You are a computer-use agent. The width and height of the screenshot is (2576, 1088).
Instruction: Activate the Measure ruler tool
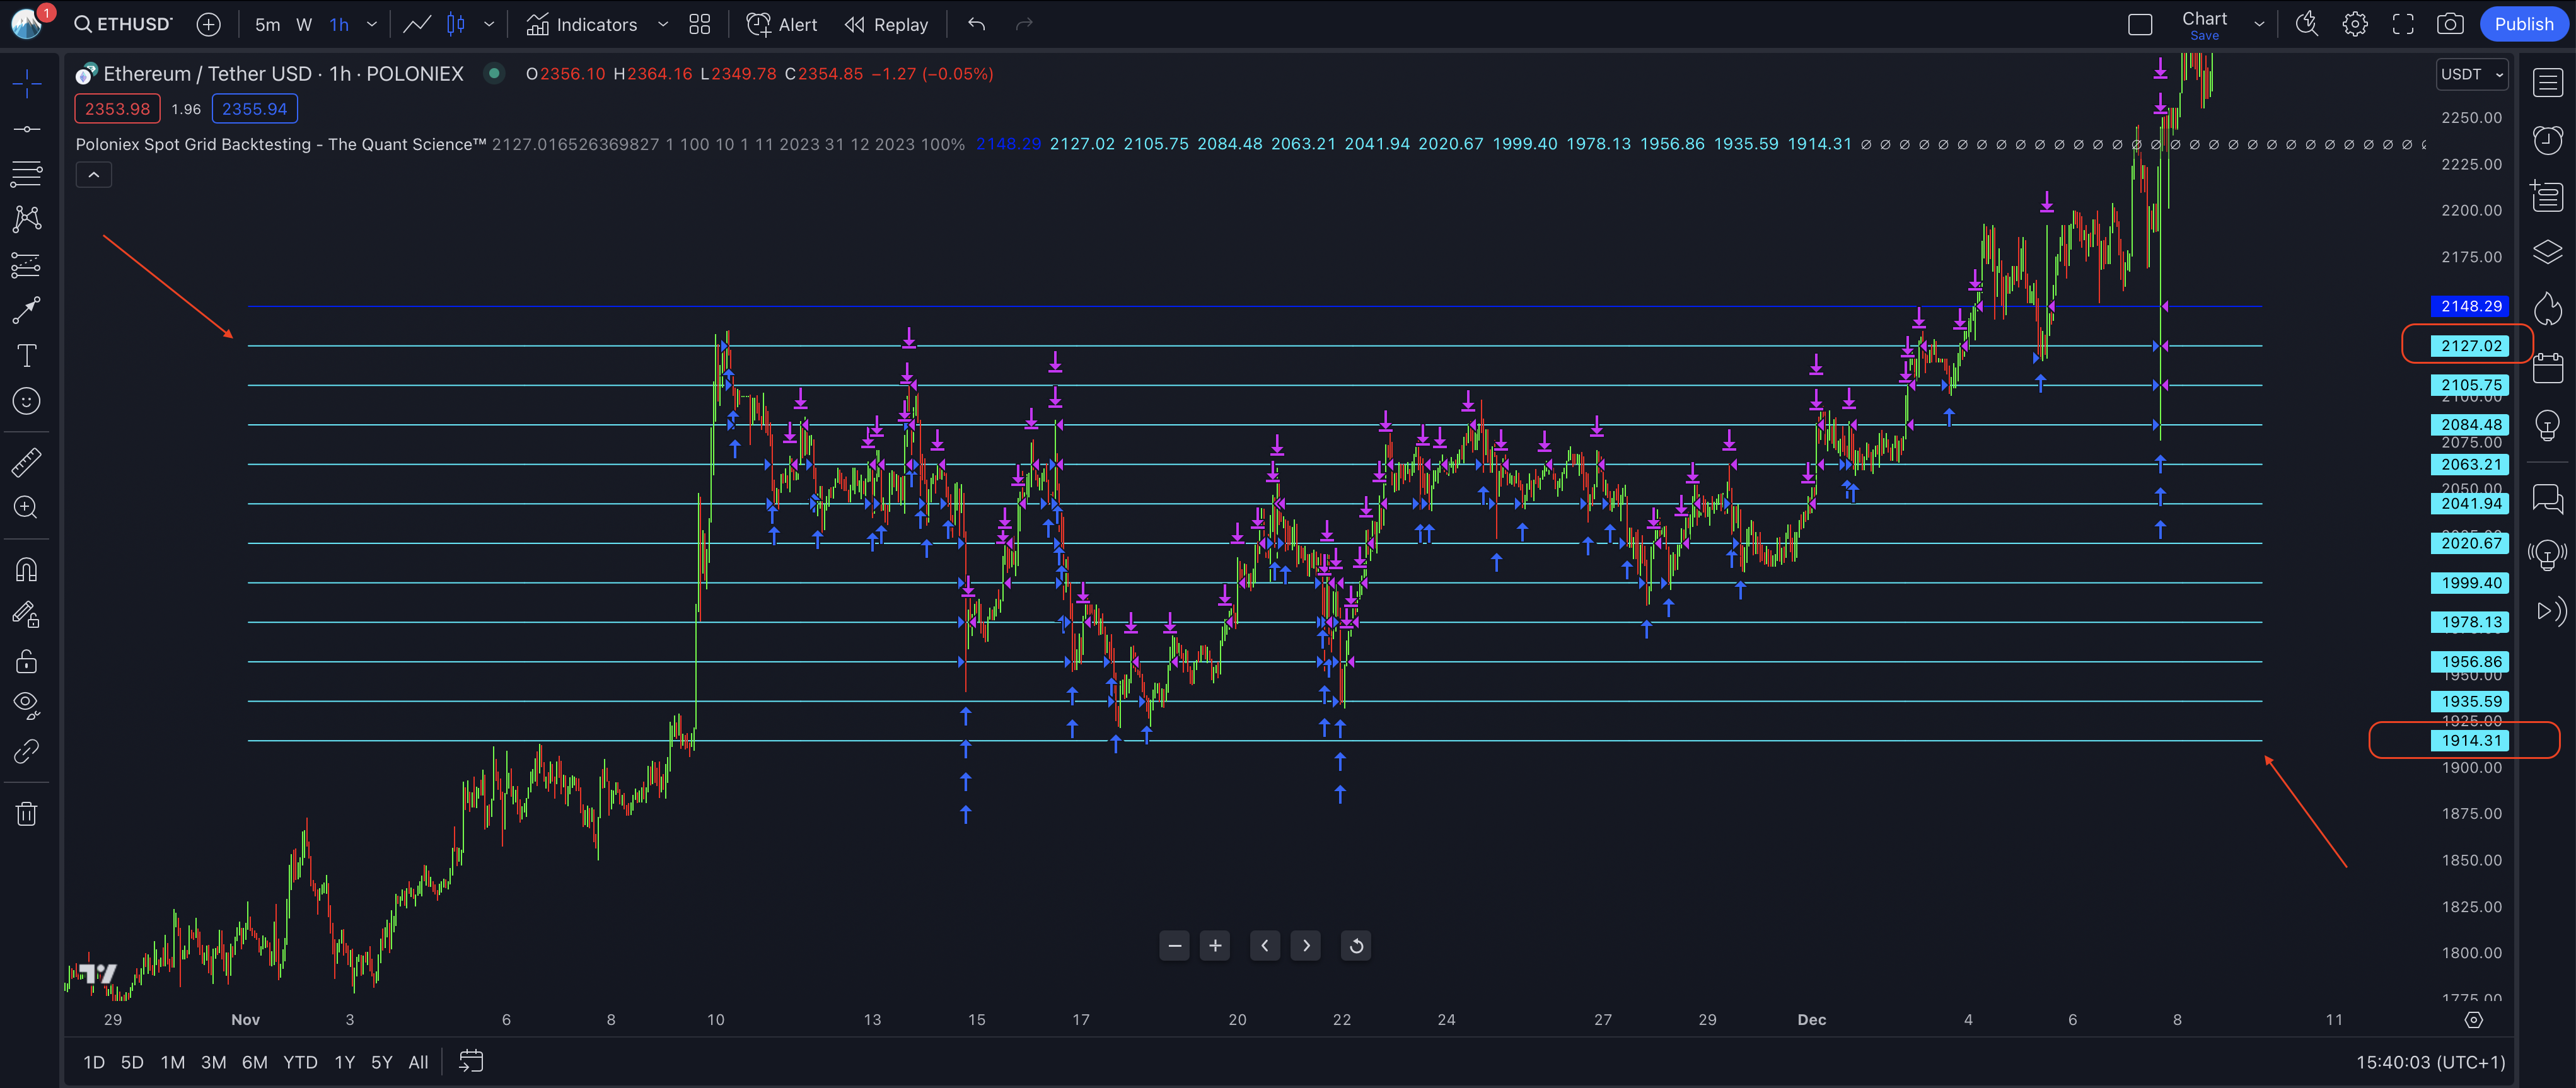click(26, 462)
